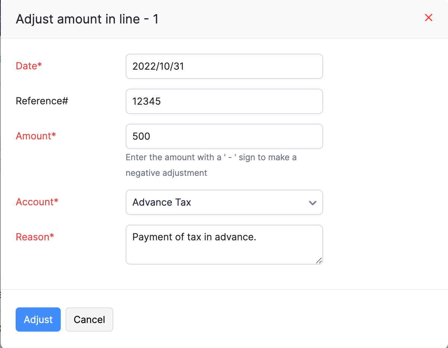
Task: Close the adjustment dialog with the X icon
Action: pyautogui.click(x=428, y=18)
